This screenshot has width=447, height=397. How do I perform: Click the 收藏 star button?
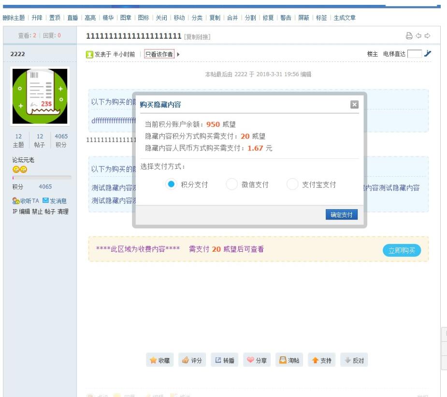pos(160,360)
